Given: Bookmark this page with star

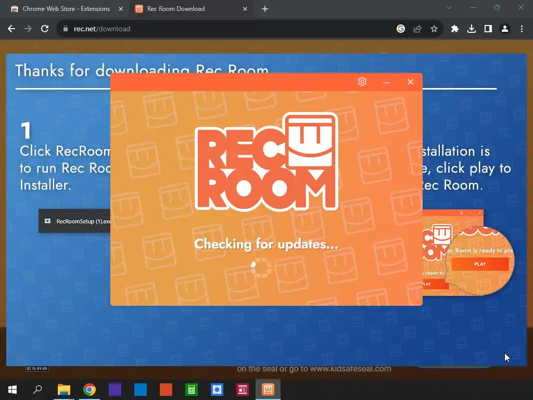Looking at the screenshot, I should click(x=434, y=29).
